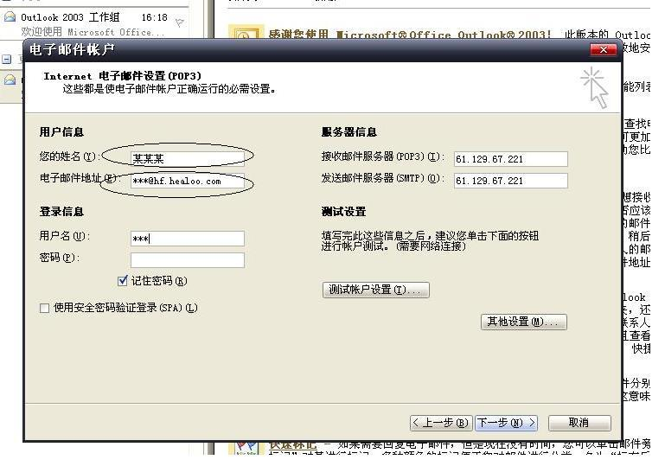This screenshot has width=665, height=466.
Task: Click the 电子邮件地址 input field
Action: tap(187, 182)
